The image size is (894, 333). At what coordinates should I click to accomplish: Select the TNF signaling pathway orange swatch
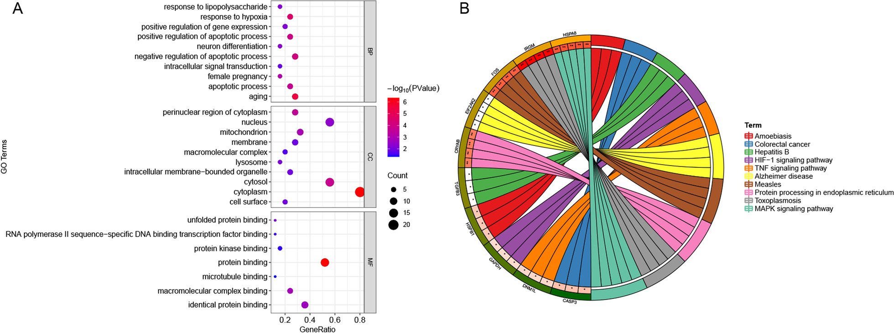coord(748,168)
